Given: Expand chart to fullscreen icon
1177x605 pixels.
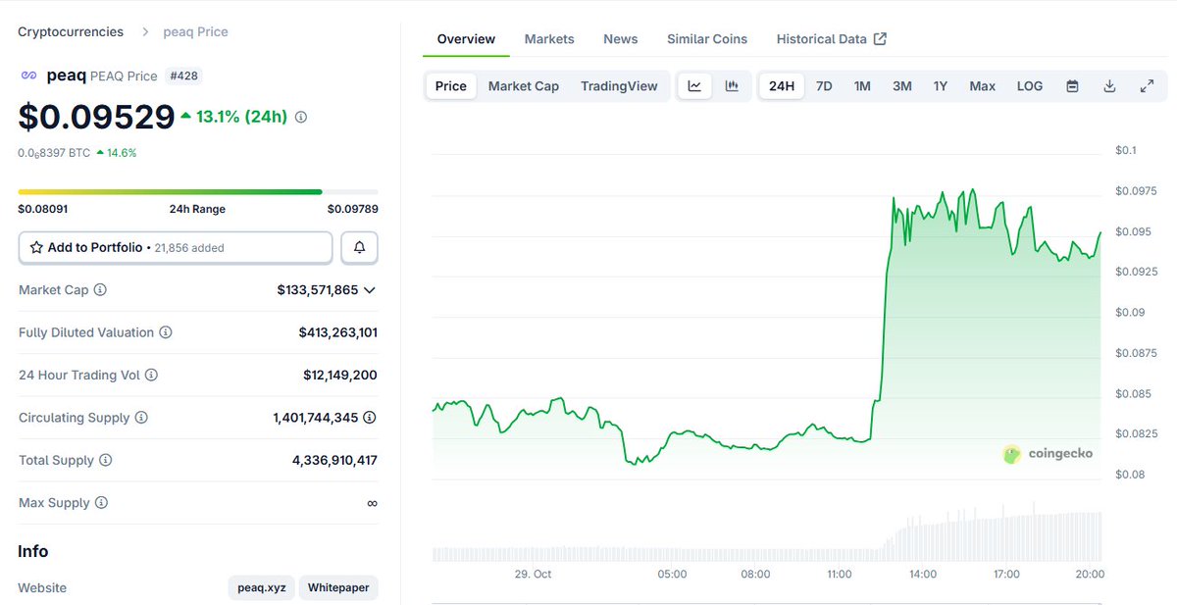Looking at the screenshot, I should pyautogui.click(x=1147, y=86).
